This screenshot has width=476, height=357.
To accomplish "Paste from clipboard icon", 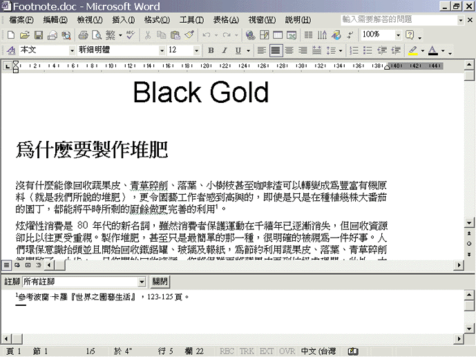I will point(175,35).
